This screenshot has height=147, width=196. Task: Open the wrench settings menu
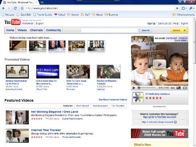(x=192, y=8)
